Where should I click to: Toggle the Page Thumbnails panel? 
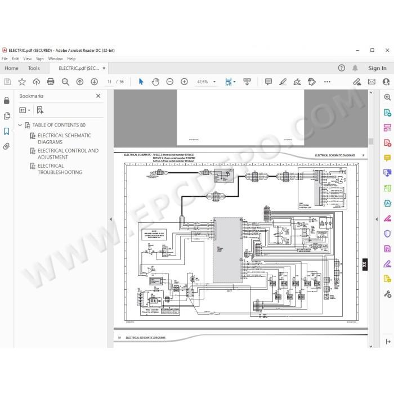[x=7, y=116]
